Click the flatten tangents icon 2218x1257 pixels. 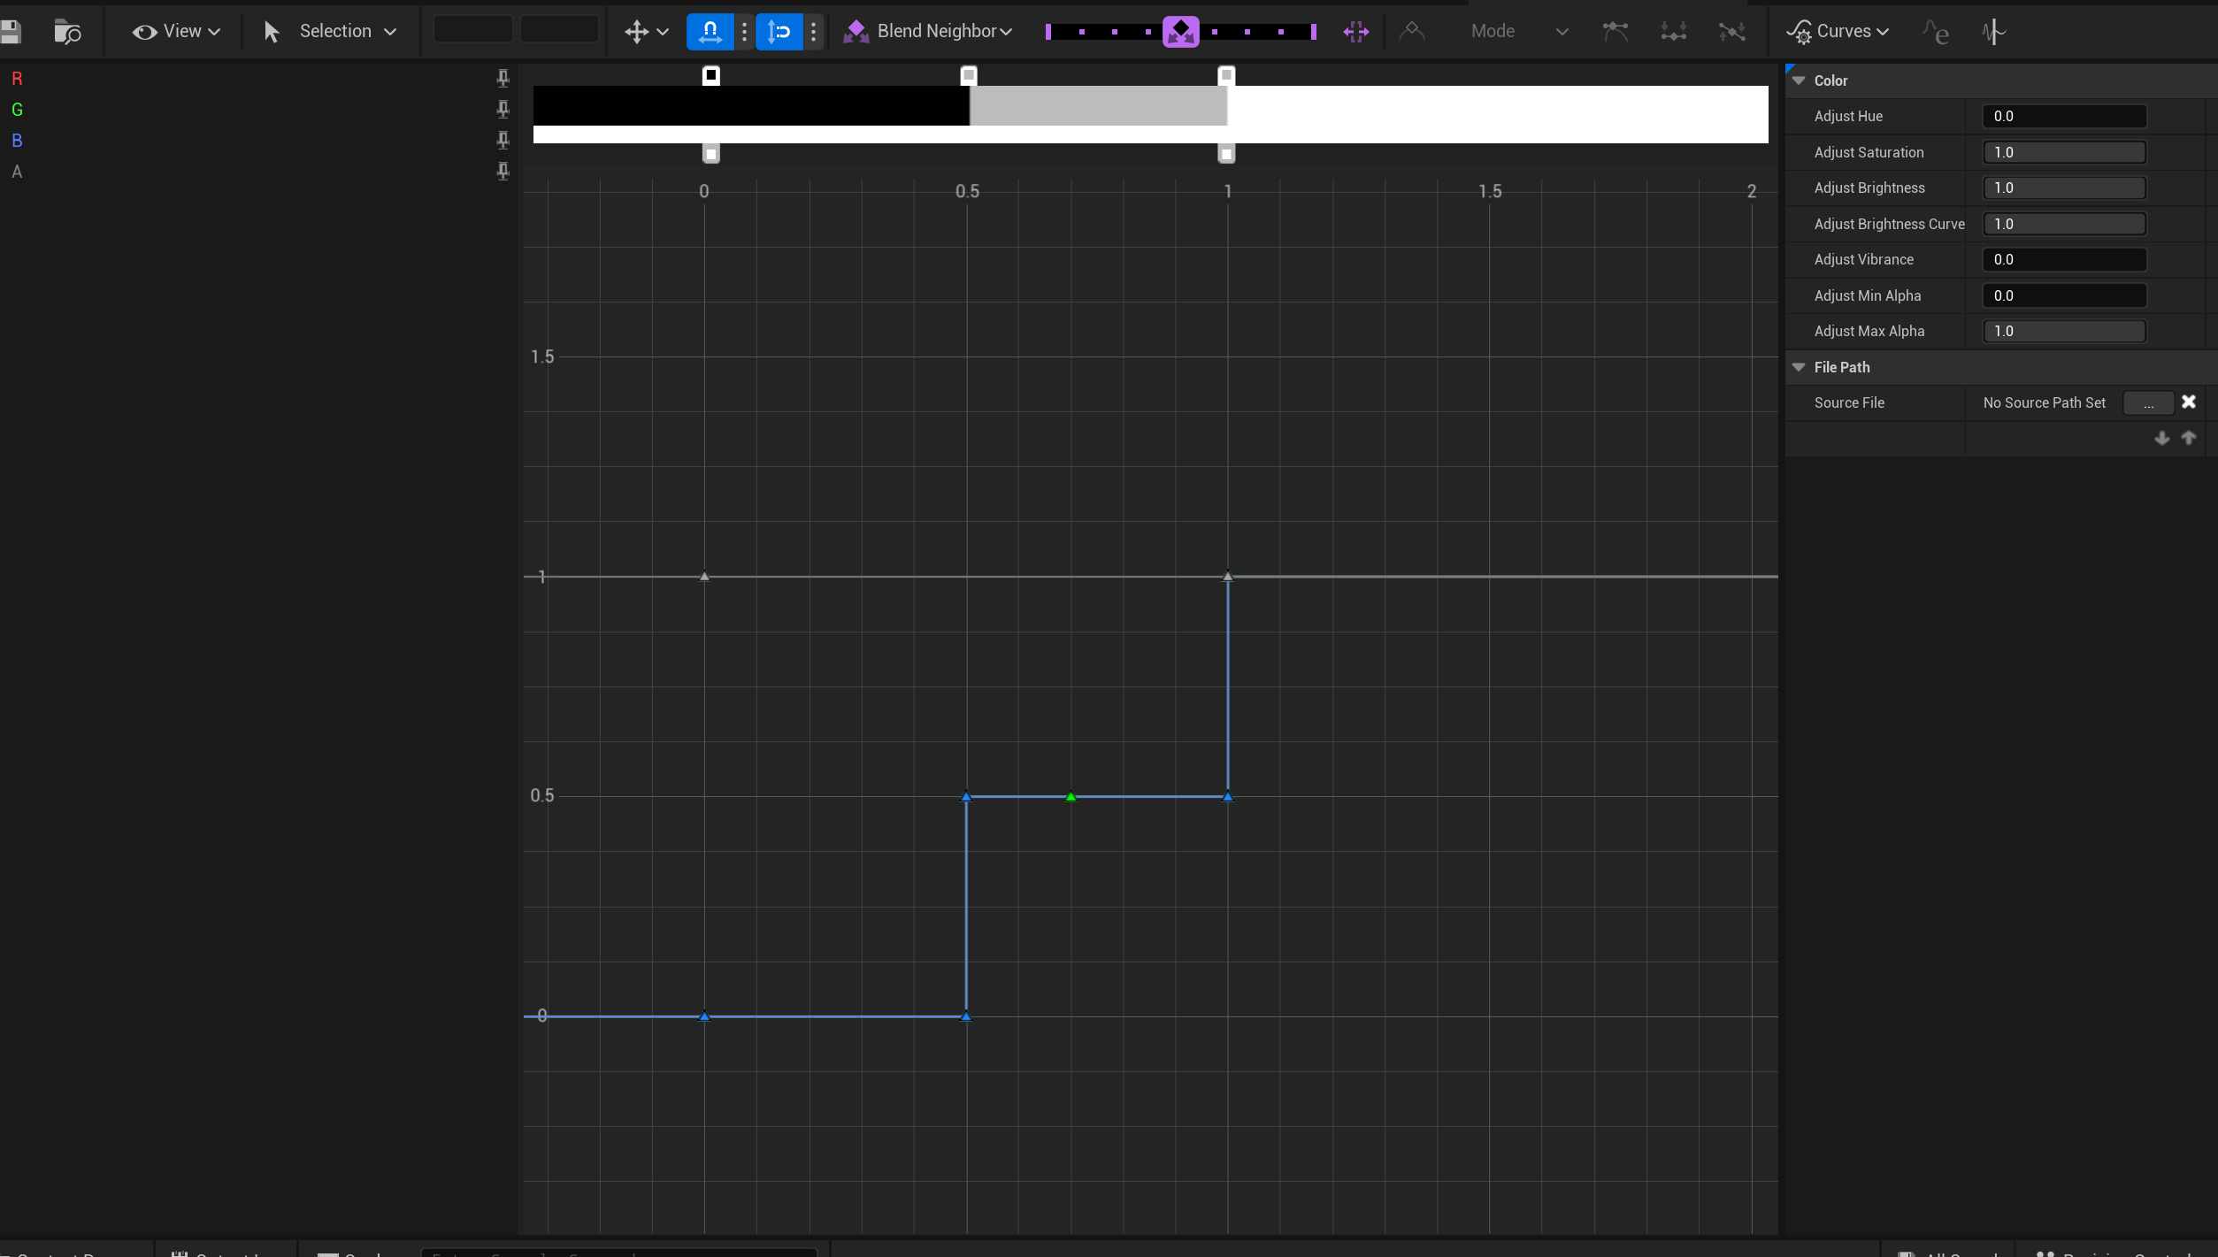1673,32
